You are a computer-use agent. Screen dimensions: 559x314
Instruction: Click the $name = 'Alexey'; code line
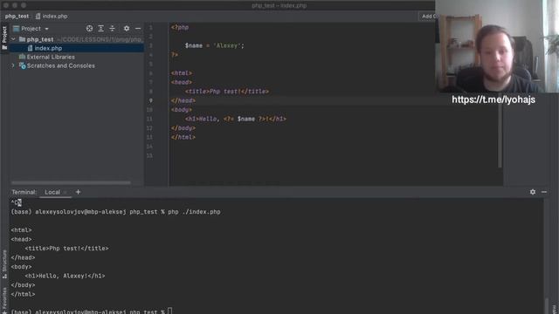[214, 45]
